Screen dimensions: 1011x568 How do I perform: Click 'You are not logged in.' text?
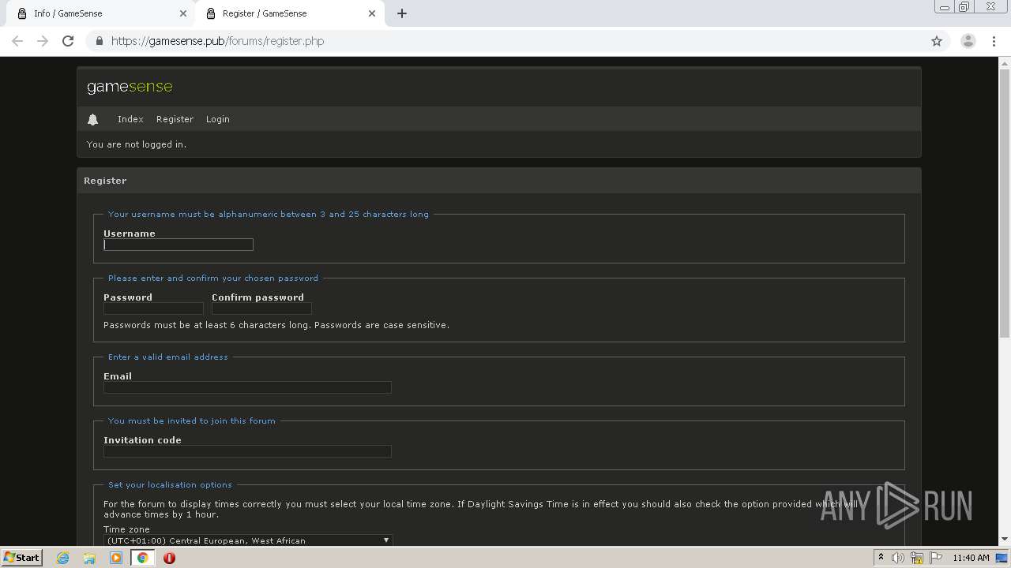coord(137,144)
